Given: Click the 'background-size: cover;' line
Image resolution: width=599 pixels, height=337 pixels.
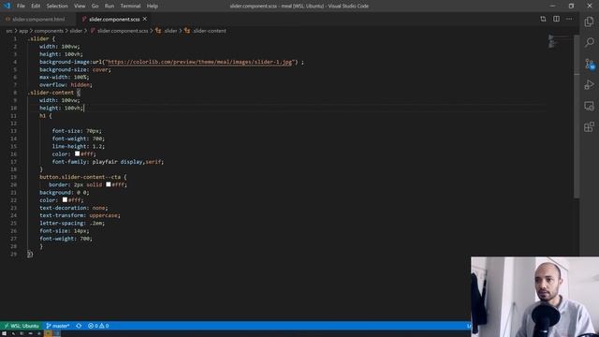Looking at the screenshot, I should pos(75,69).
